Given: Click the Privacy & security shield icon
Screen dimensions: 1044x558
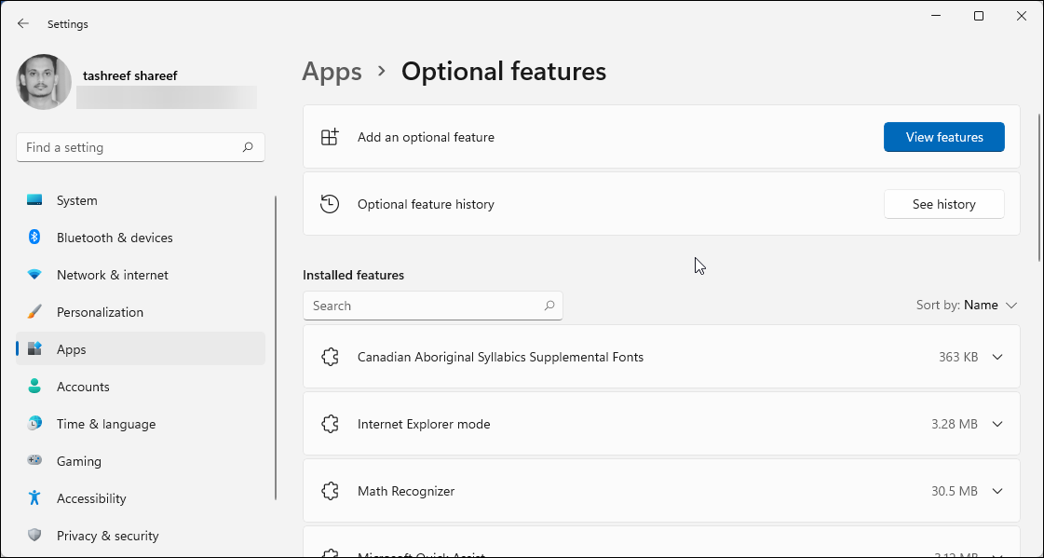Looking at the screenshot, I should [34, 536].
